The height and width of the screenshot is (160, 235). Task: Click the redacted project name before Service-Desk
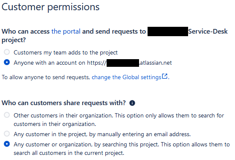pos(168,31)
